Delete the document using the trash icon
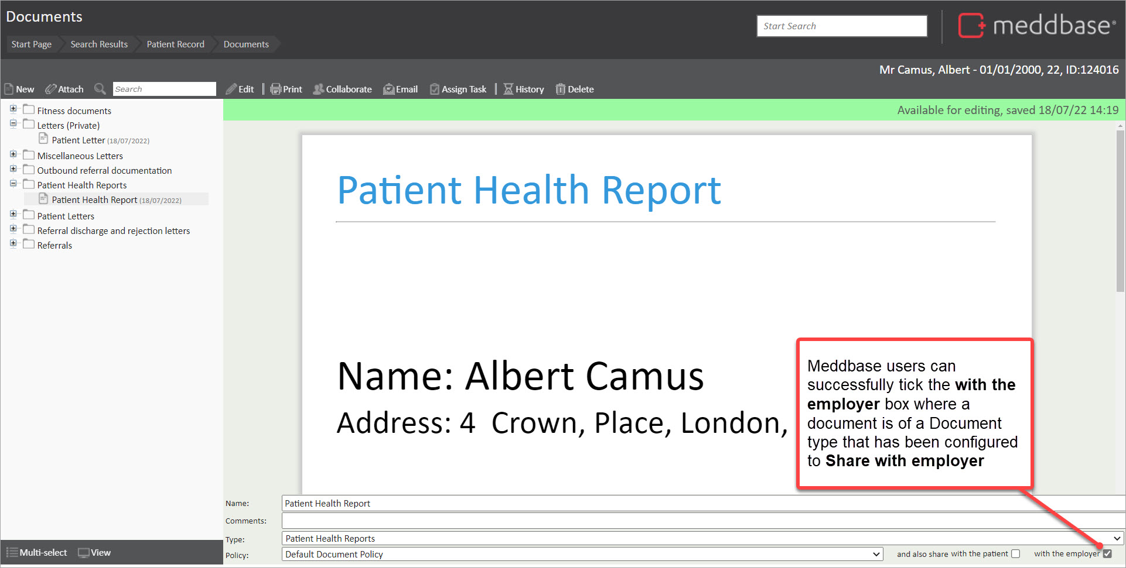 pyautogui.click(x=561, y=89)
